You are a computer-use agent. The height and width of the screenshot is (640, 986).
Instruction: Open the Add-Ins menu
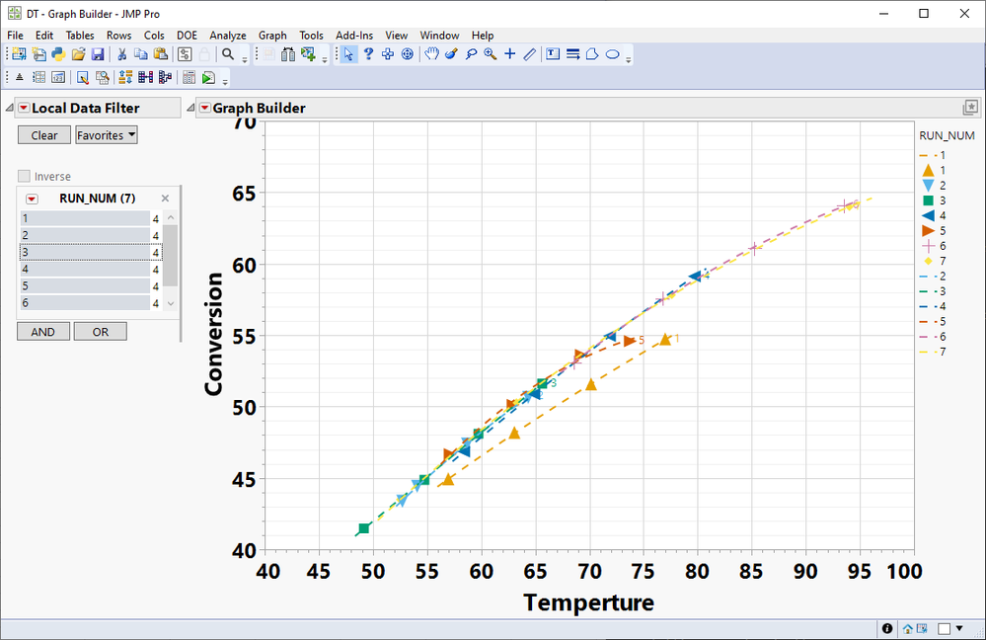click(354, 36)
